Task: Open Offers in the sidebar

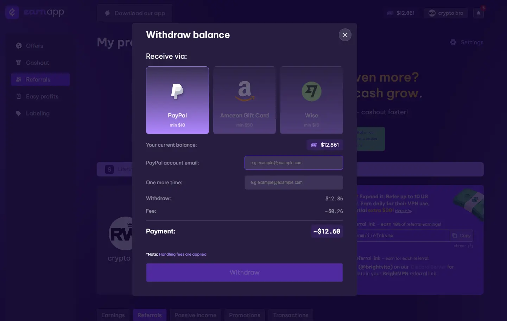Action: pos(40,46)
